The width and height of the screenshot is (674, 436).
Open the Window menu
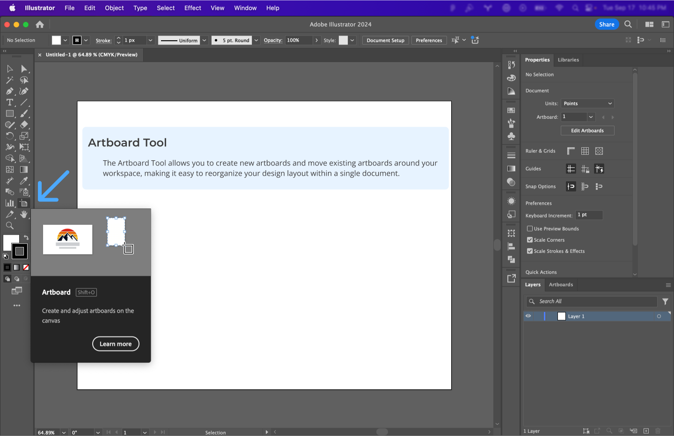245,7
